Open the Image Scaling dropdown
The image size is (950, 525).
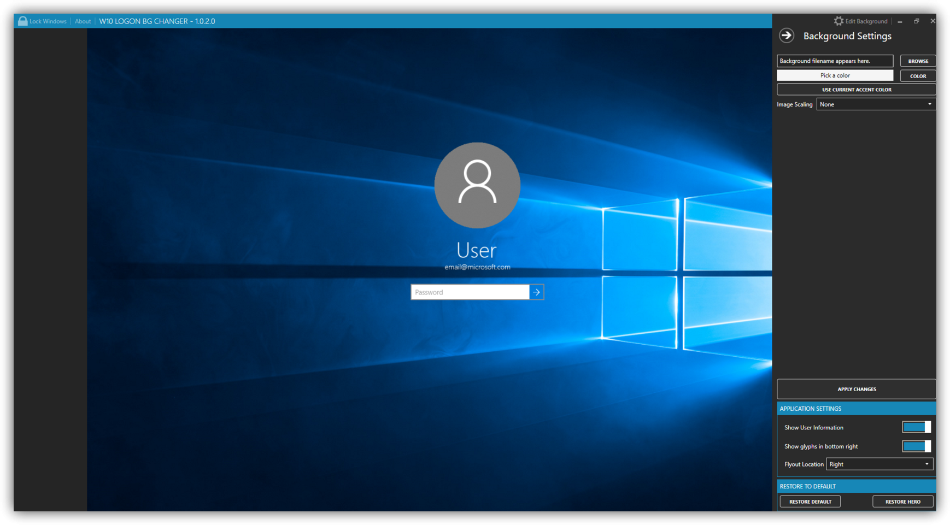(x=876, y=104)
